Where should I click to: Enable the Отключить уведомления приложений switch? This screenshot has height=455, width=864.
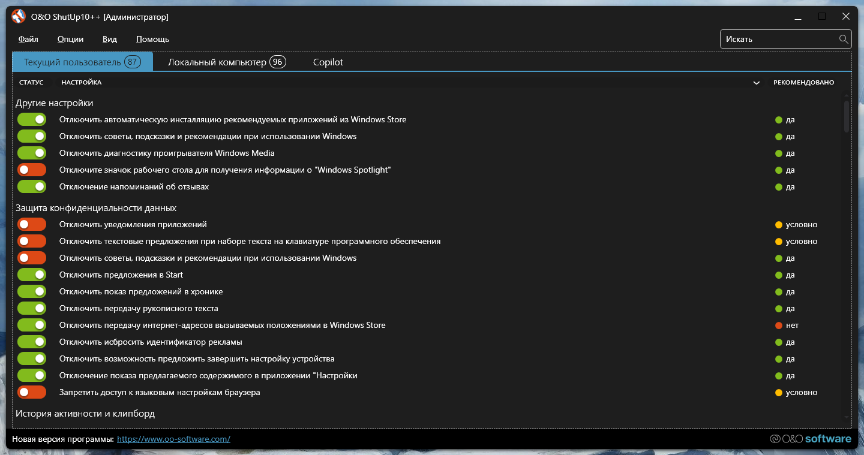pos(32,224)
